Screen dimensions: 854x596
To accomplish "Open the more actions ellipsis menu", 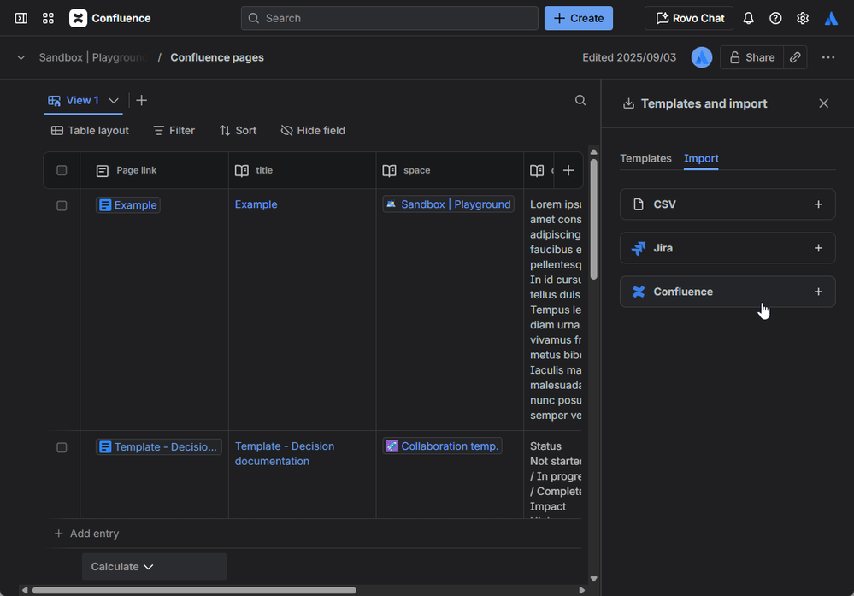I will click(827, 57).
